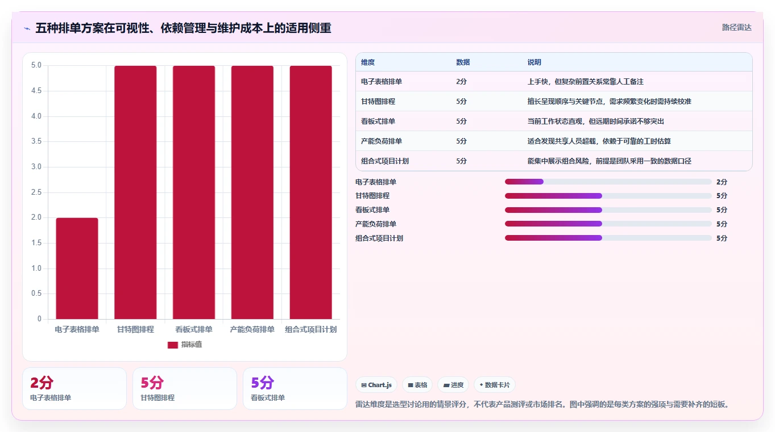The width and height of the screenshot is (775, 432).
Task: Click the description 上手快，但复杂前置关系常靠人工备注
Action: [x=586, y=82]
